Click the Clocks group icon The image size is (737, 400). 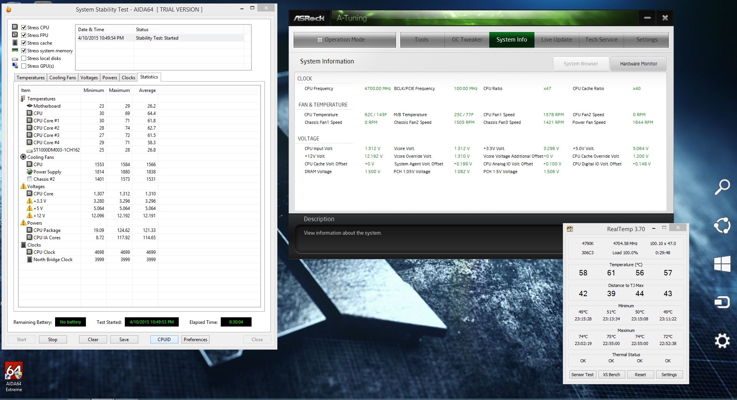pyautogui.click(x=23, y=245)
